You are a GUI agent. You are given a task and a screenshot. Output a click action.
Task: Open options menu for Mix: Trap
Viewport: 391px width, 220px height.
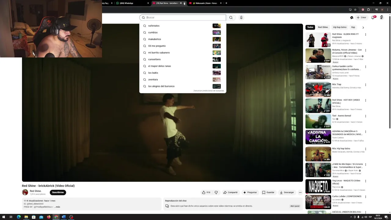[x=366, y=85]
